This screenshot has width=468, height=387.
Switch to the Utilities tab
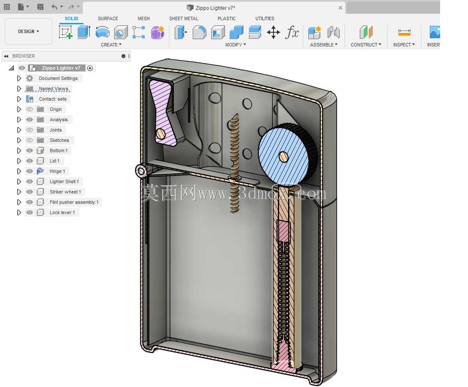265,18
